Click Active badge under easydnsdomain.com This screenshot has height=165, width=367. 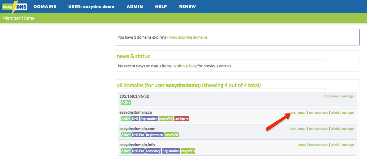tap(126, 135)
